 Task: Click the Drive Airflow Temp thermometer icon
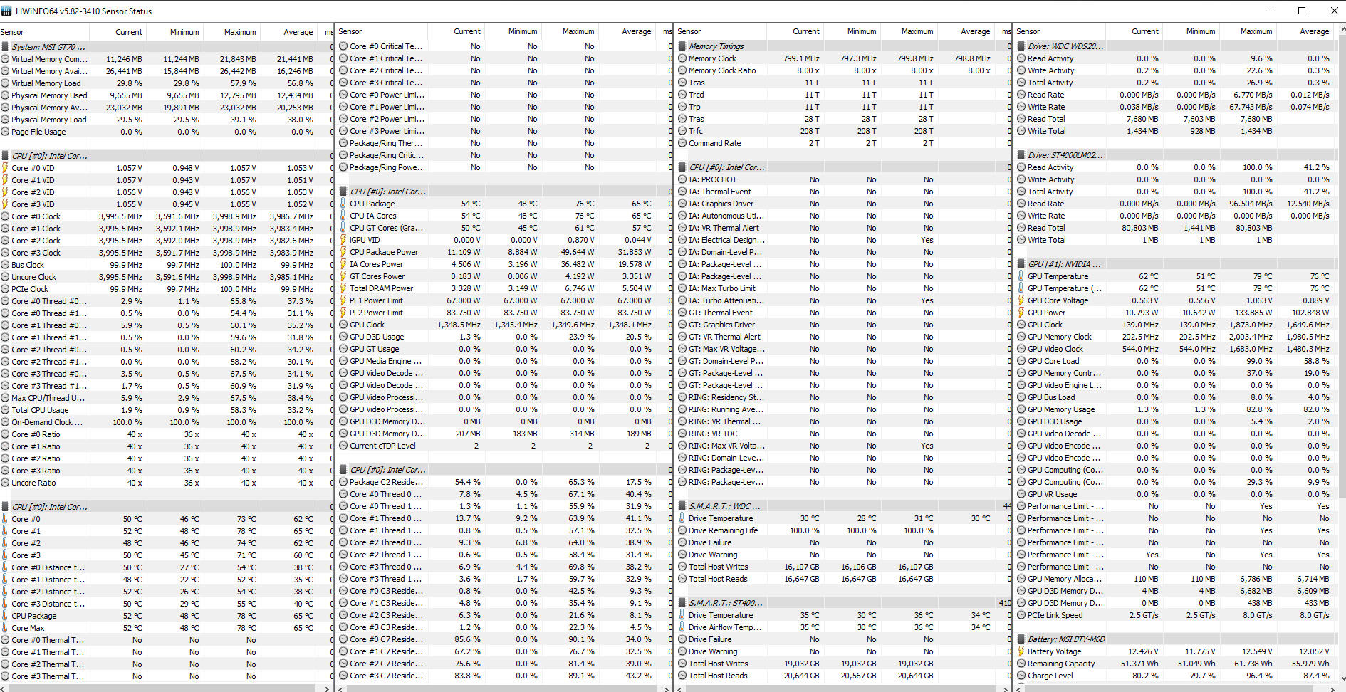[682, 627]
